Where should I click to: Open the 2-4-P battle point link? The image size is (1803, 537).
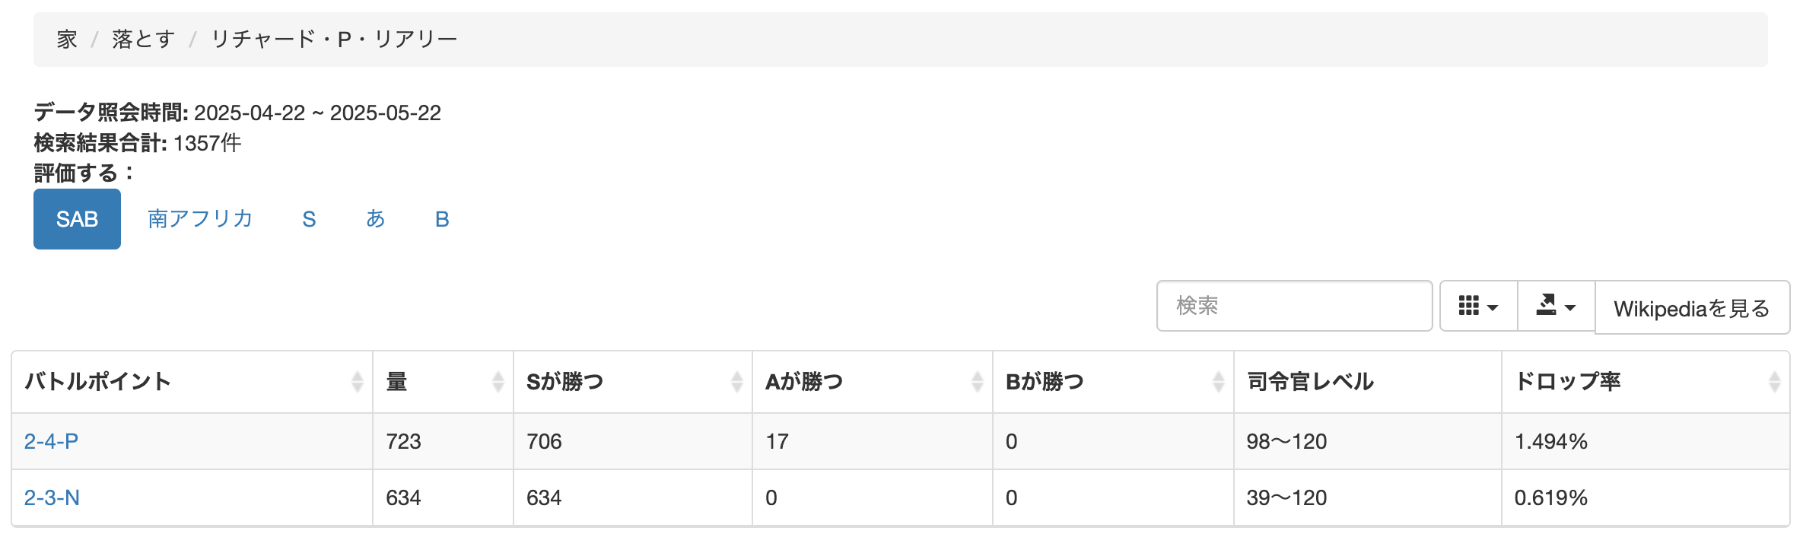[51, 441]
